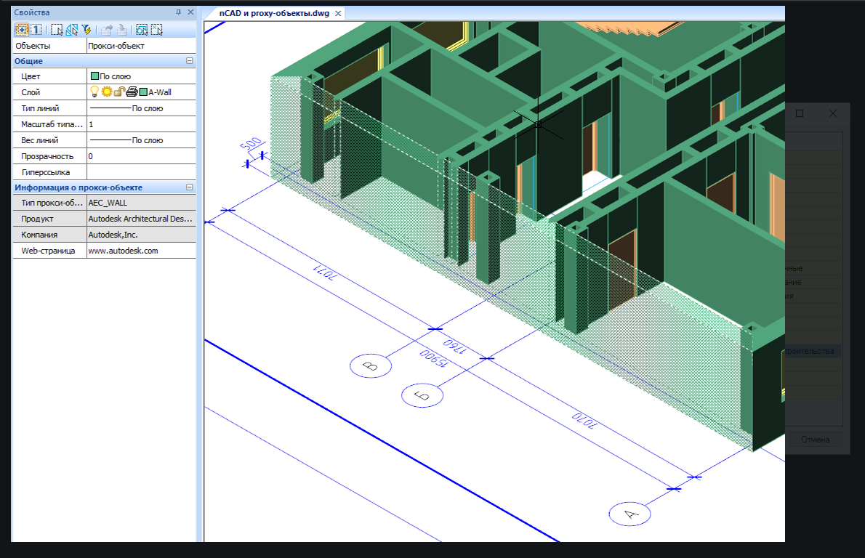Edit the Масштаб типа value field
The height and width of the screenshot is (558, 865).
pyautogui.click(x=141, y=124)
